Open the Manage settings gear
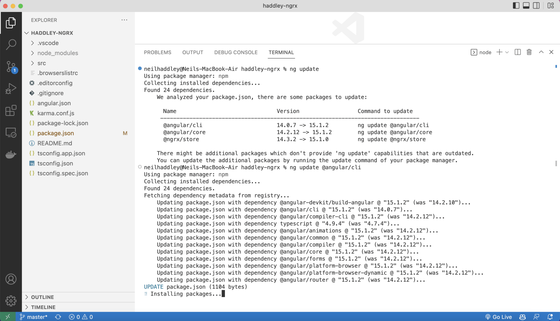The height and width of the screenshot is (321, 560). click(x=11, y=301)
